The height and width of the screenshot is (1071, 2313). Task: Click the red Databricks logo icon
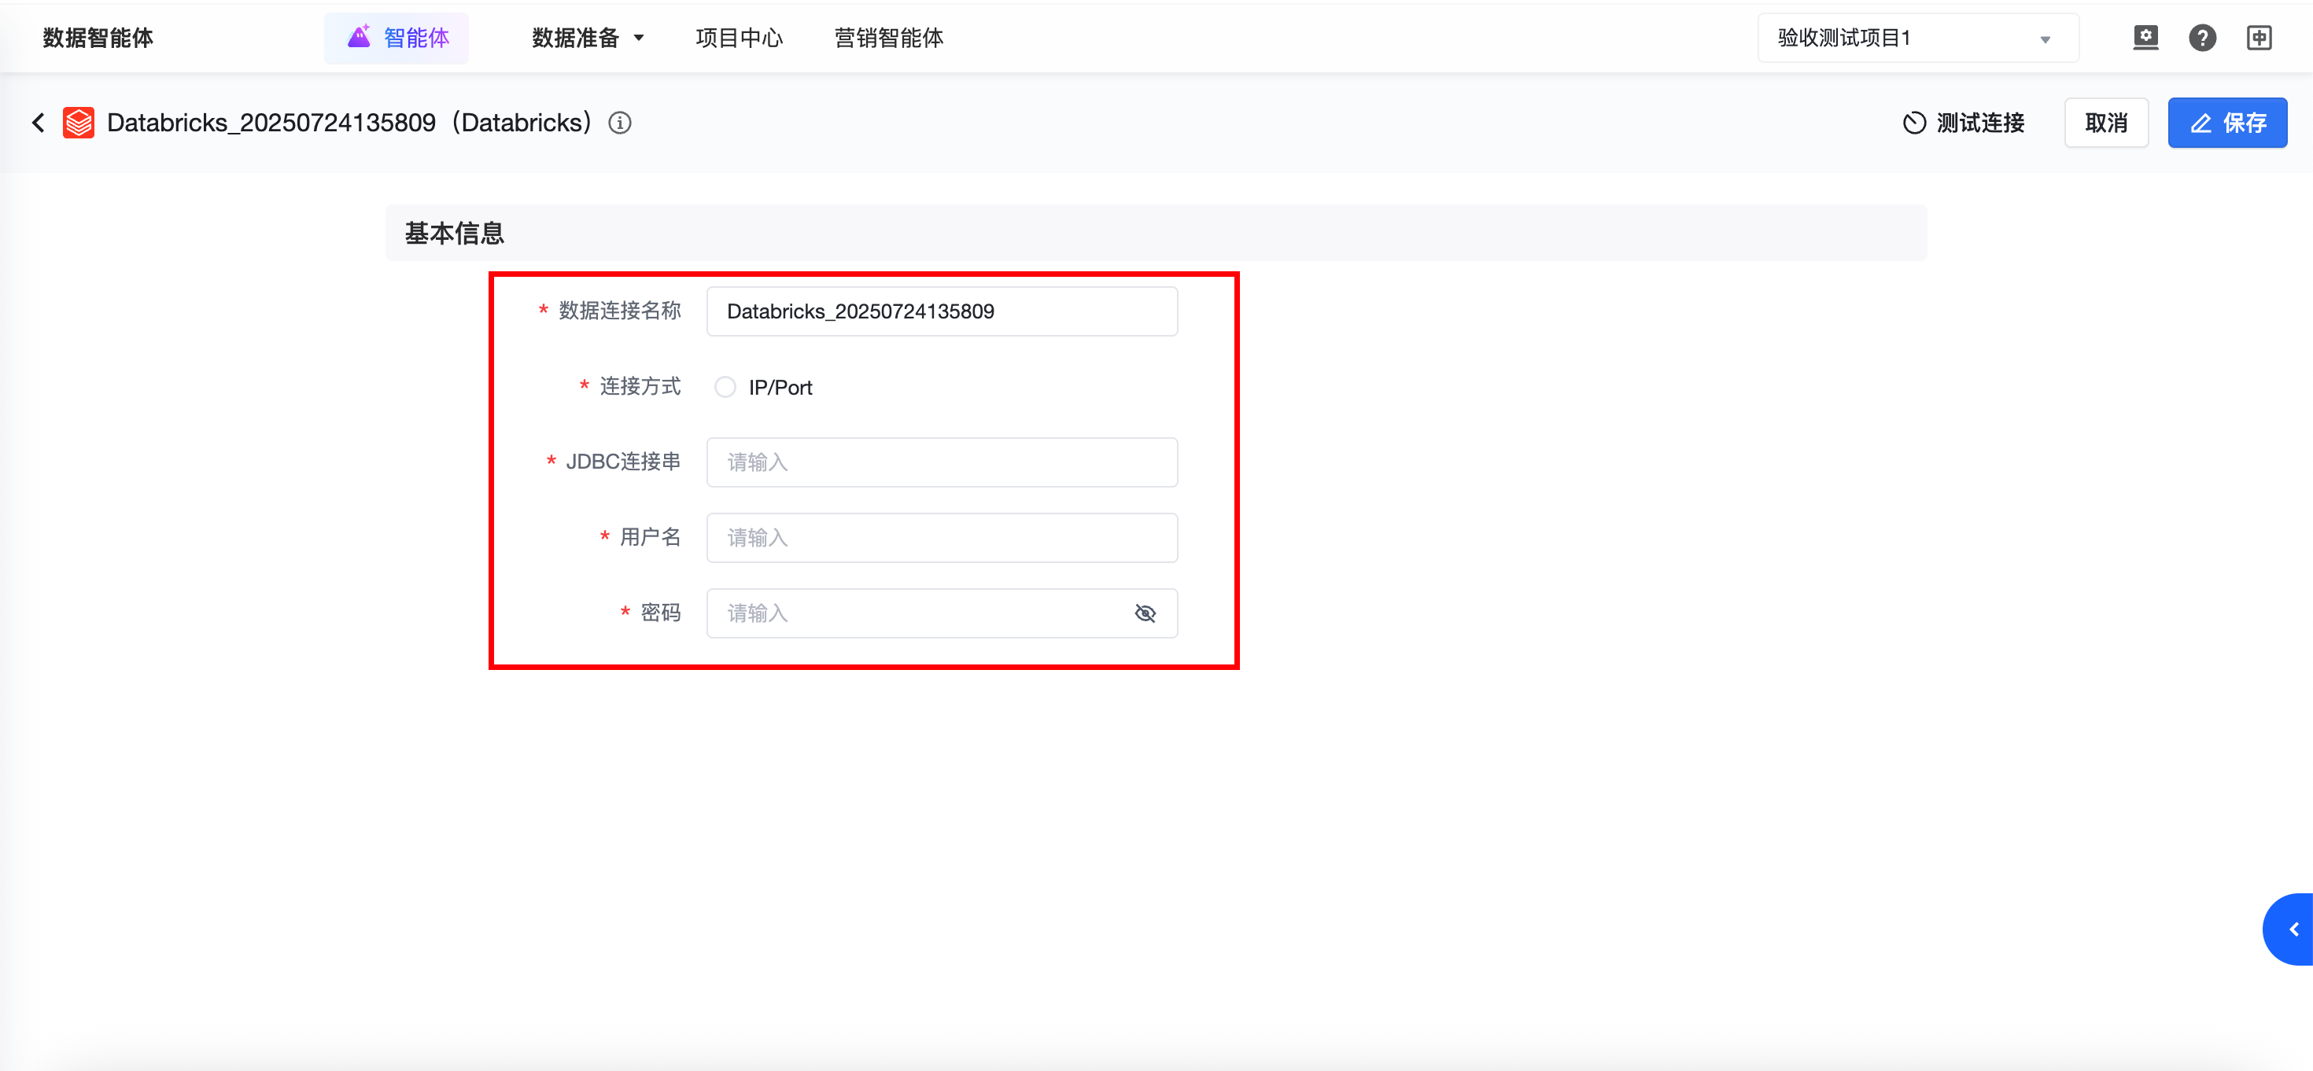[78, 123]
